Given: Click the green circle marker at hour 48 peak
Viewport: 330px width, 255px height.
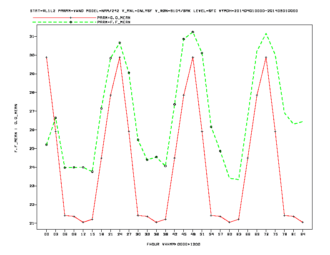Looking at the screenshot, I should [x=193, y=32].
